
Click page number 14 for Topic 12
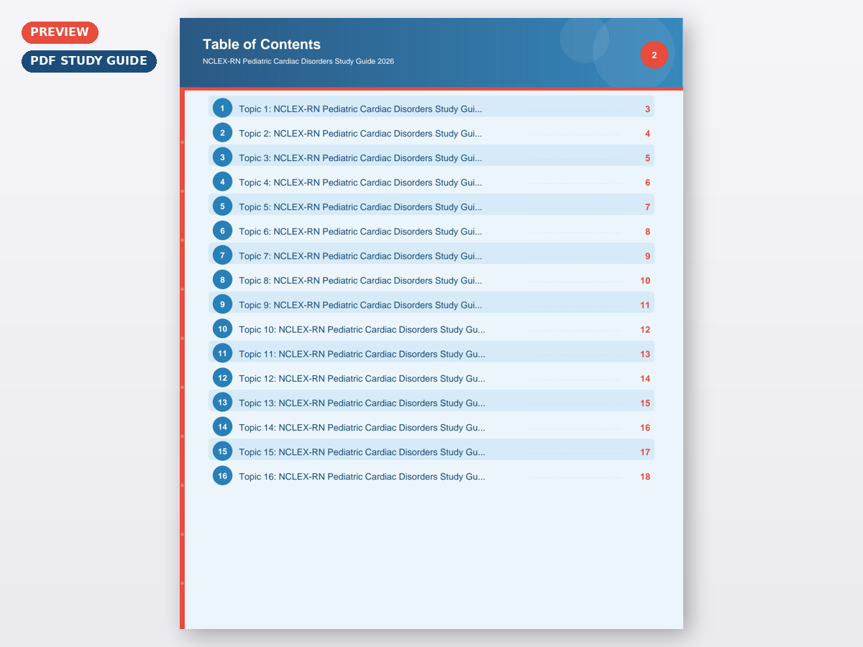pos(645,378)
